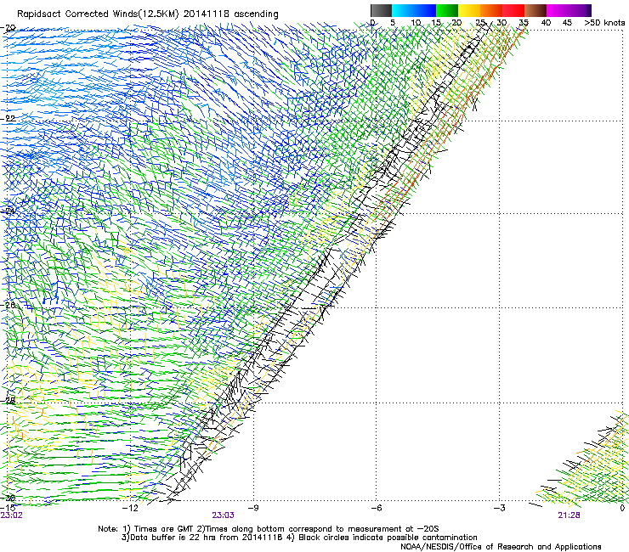Viewport: 629px width, 552px height.
Task: Click the purple '23:02' time label
Action: click(x=11, y=515)
